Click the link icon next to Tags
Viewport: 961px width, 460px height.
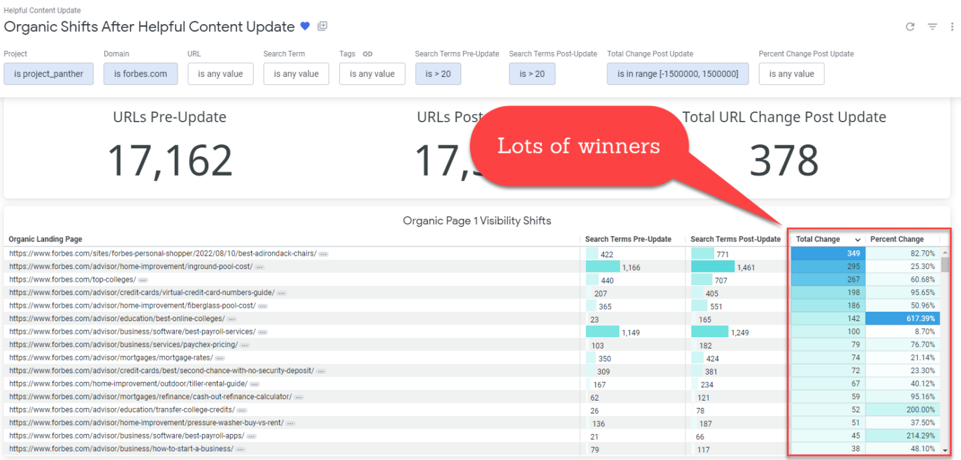(367, 54)
